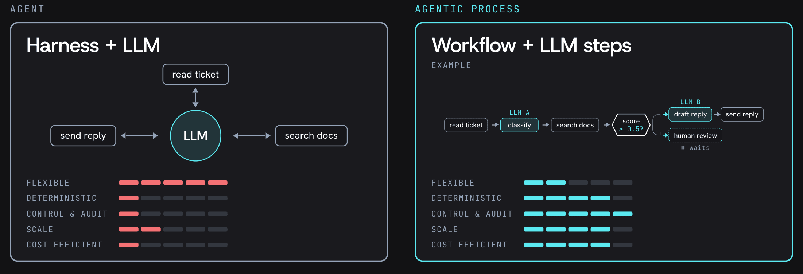Click the draft reply step under LLM B
Screen dimensions: 803x274
[x=690, y=114]
